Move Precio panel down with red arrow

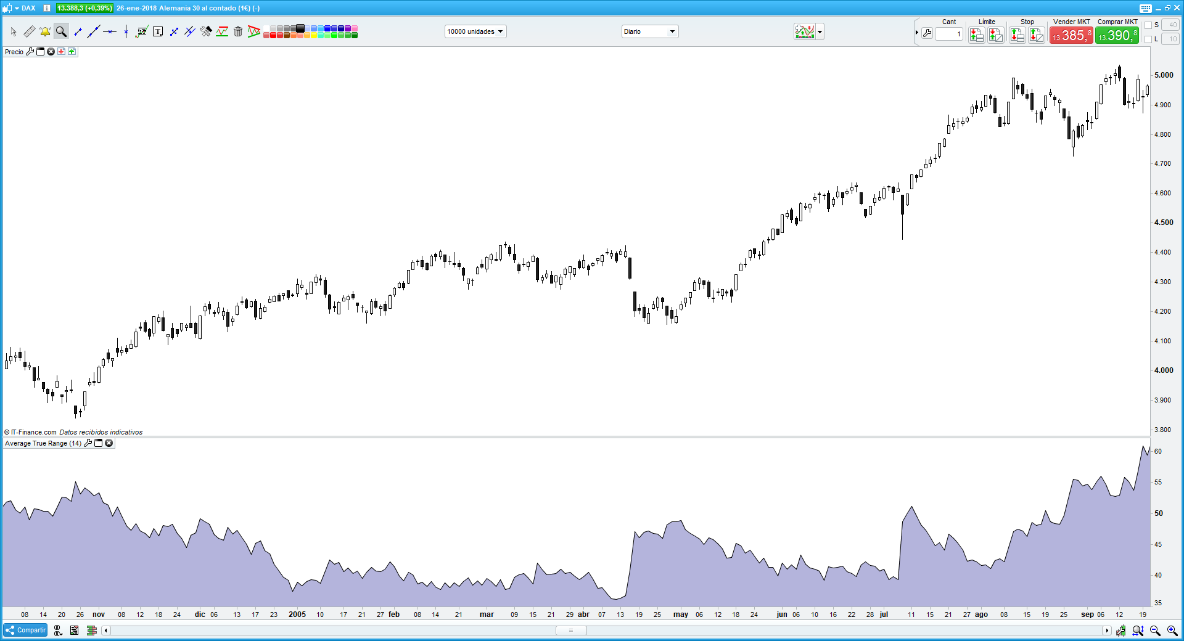tap(61, 52)
